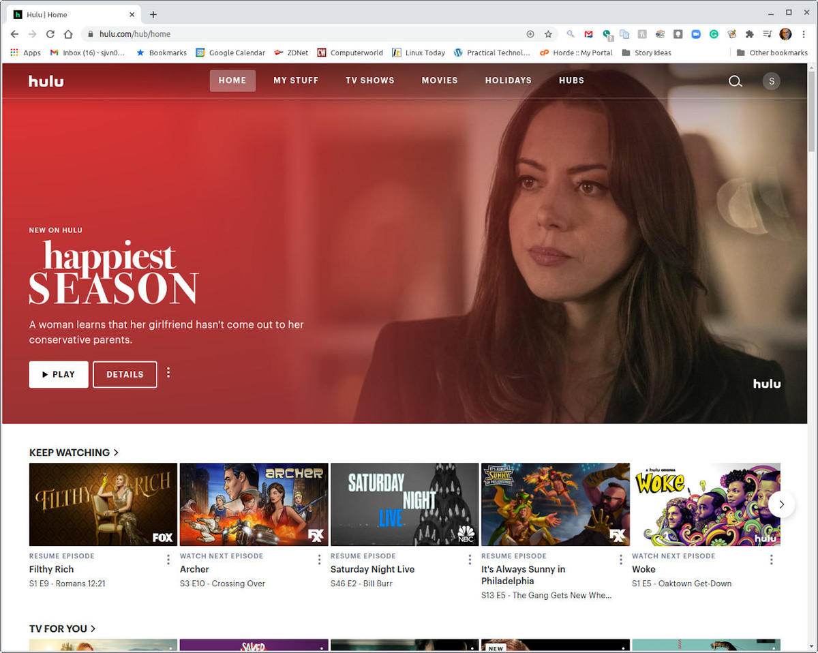818x653 pixels.
Task: Open options menu for Saturday Night Live
Action: 470,560
